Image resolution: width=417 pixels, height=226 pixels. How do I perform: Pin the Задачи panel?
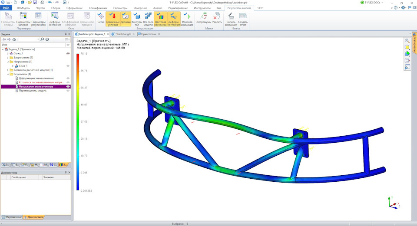66,34
